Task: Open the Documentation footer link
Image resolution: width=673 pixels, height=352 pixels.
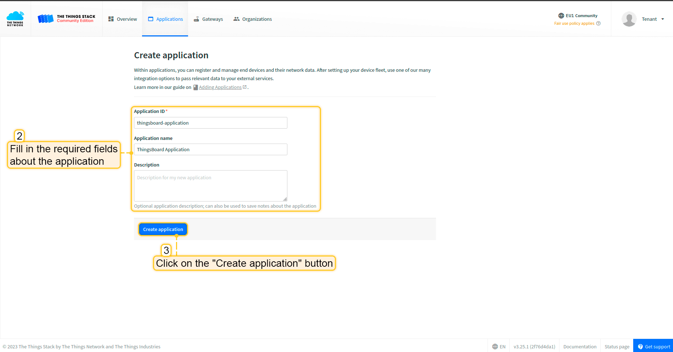Action: [580, 347]
